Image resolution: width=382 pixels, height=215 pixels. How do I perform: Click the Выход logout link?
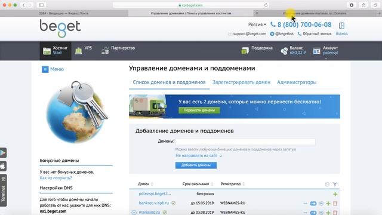coord(341,33)
